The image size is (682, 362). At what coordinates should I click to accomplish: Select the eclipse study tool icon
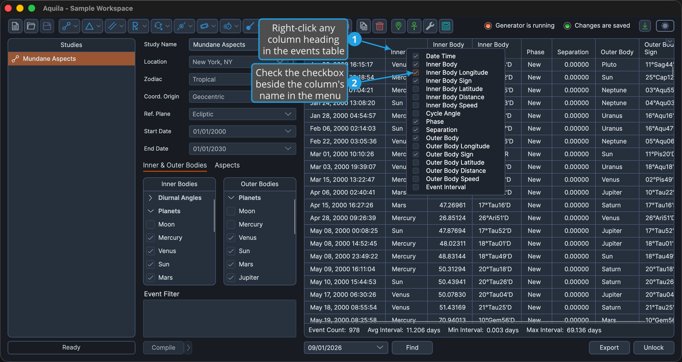[181, 26]
